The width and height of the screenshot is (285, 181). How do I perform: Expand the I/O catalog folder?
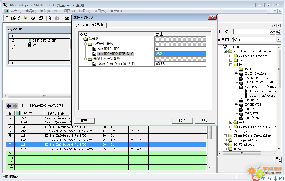coord(231,60)
